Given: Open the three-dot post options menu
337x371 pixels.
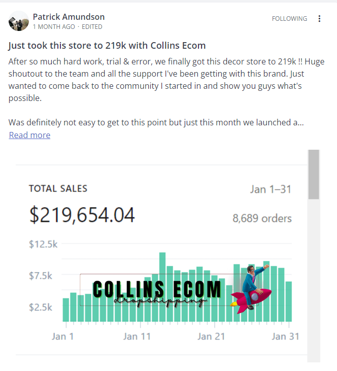Looking at the screenshot, I should click(319, 19).
